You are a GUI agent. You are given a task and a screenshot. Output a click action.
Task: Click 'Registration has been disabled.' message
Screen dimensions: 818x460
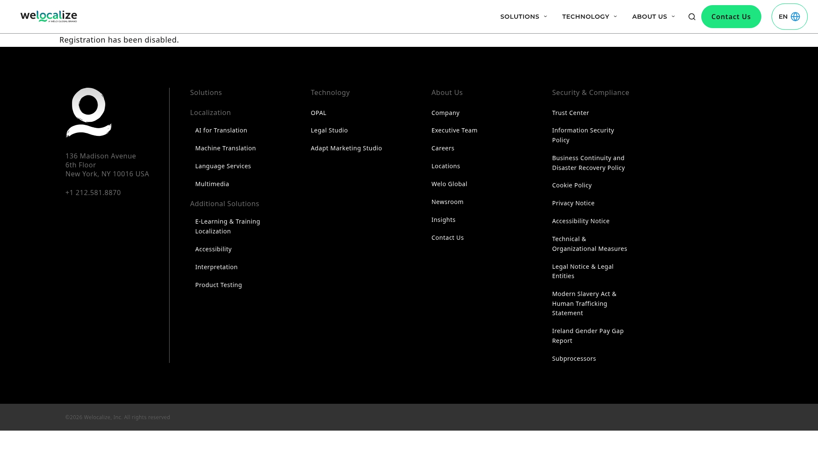point(119,40)
